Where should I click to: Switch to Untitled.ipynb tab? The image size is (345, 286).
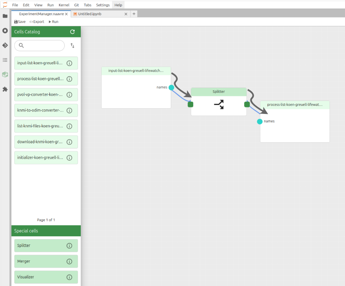click(x=100, y=14)
